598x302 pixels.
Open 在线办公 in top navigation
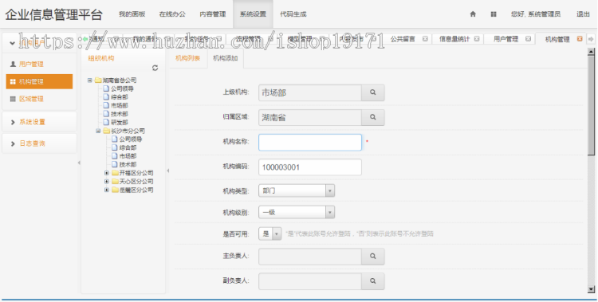click(x=172, y=14)
